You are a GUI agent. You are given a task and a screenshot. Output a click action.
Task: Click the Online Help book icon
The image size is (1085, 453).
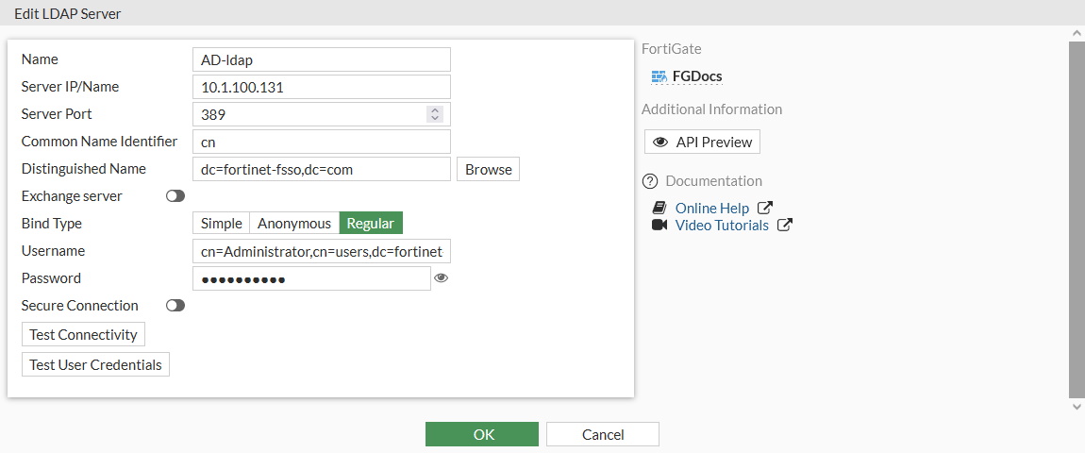[659, 208]
